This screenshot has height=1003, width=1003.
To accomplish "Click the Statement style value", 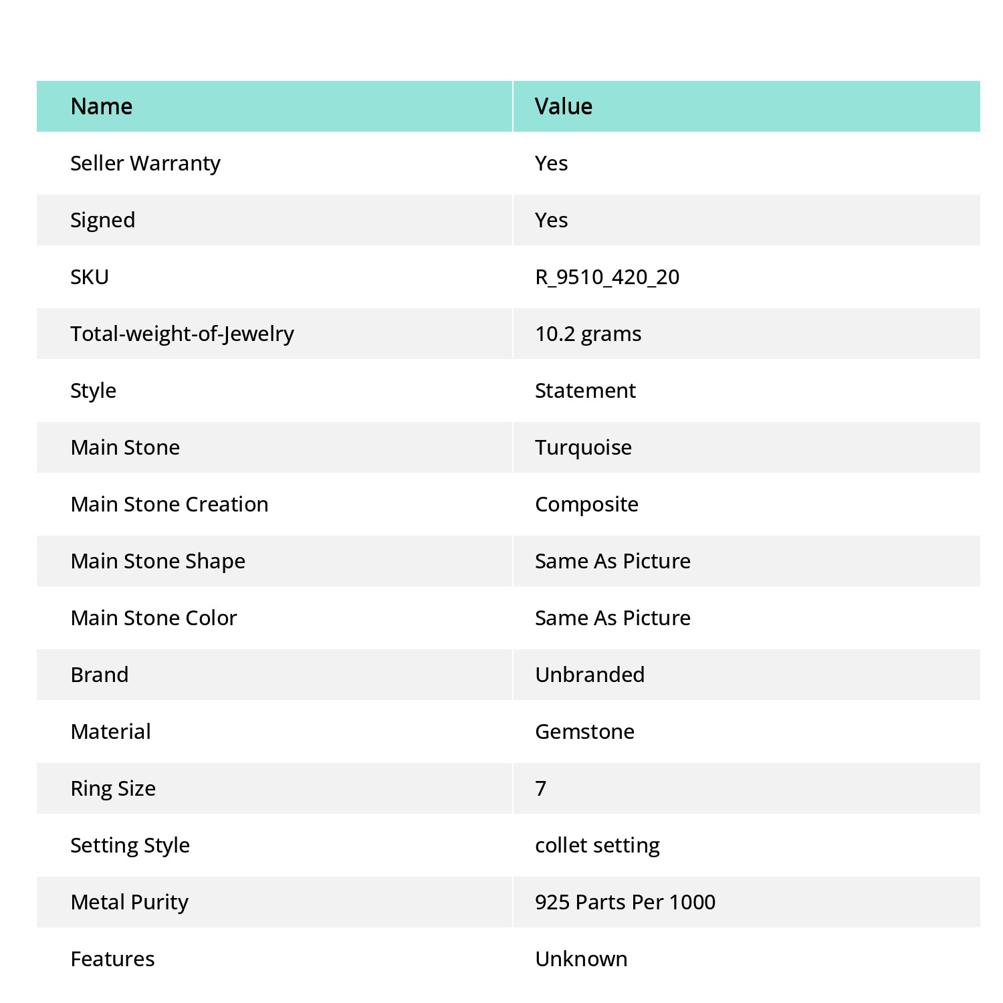I will pyautogui.click(x=585, y=391).
